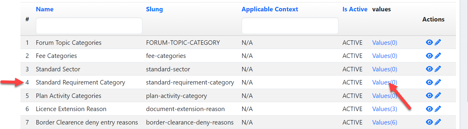Open Values(6) for Border Clearence deny reasons
Image resolution: width=468 pixels, height=129 pixels.
point(385,122)
